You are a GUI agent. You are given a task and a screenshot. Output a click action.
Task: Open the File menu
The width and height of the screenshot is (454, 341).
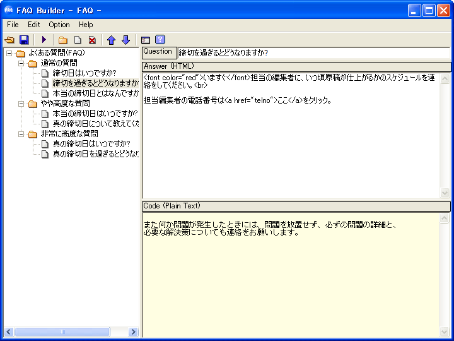pyautogui.click(x=13, y=25)
